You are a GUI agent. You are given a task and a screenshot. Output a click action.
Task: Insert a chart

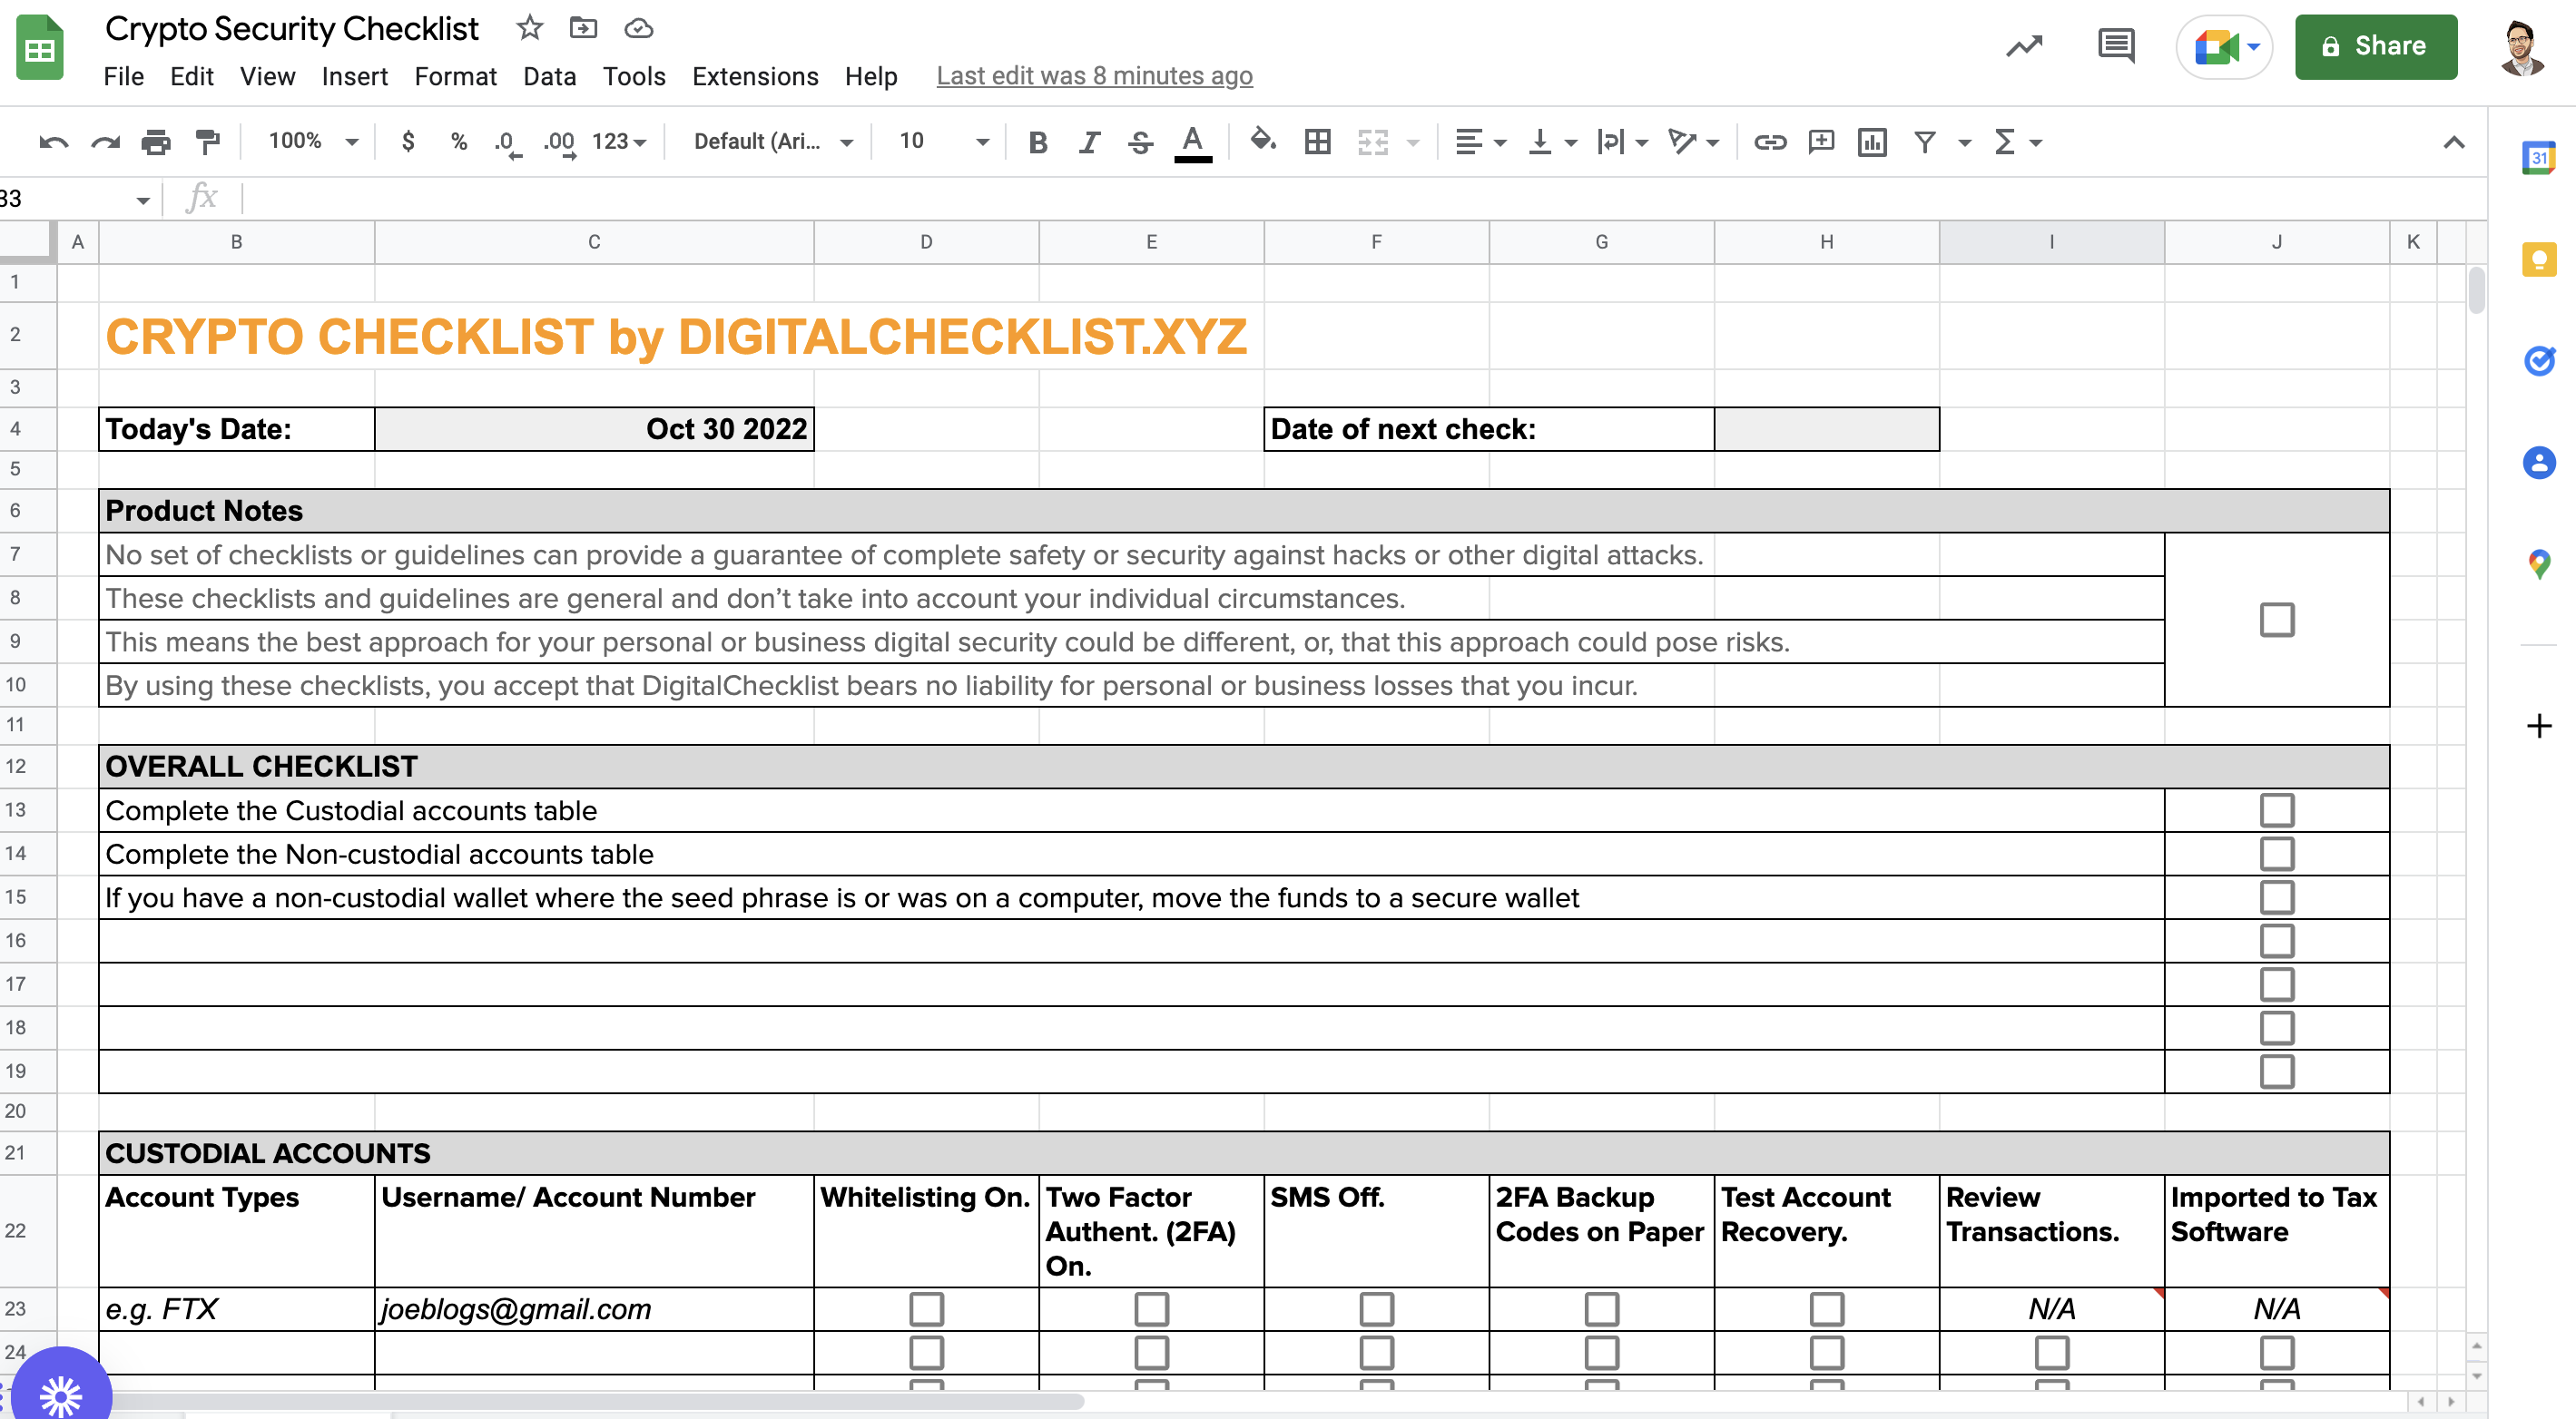(1872, 142)
